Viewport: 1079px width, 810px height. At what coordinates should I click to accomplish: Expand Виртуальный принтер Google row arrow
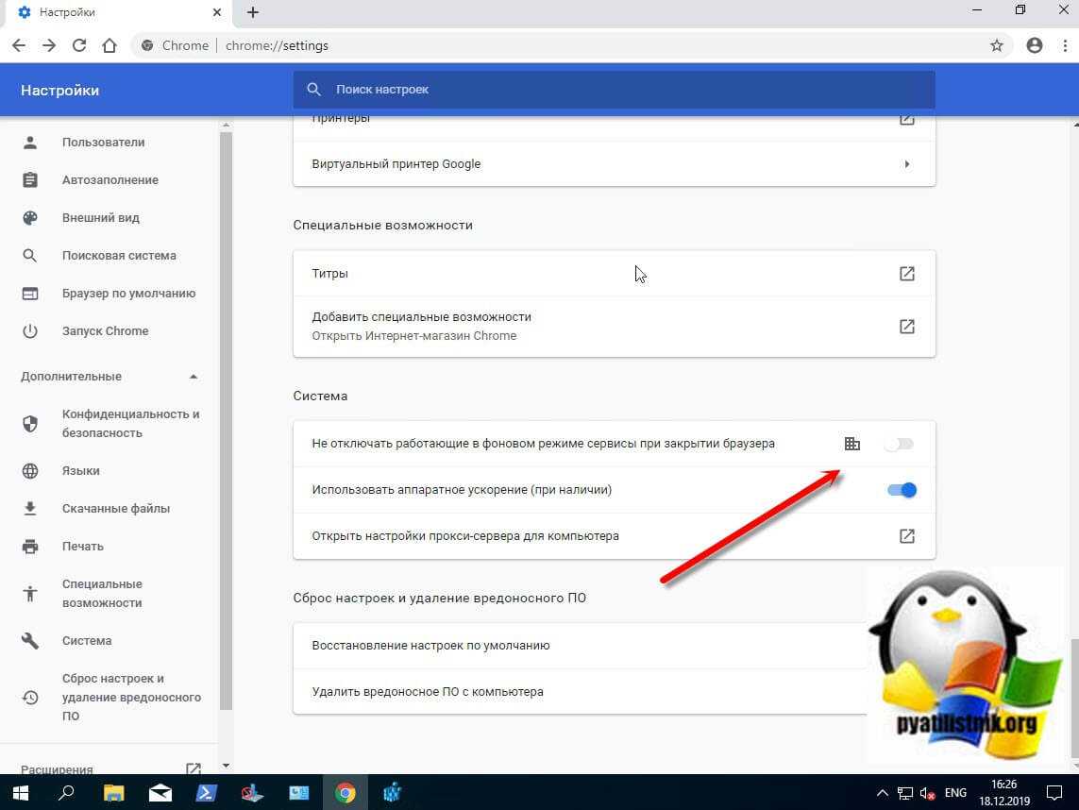click(x=906, y=164)
